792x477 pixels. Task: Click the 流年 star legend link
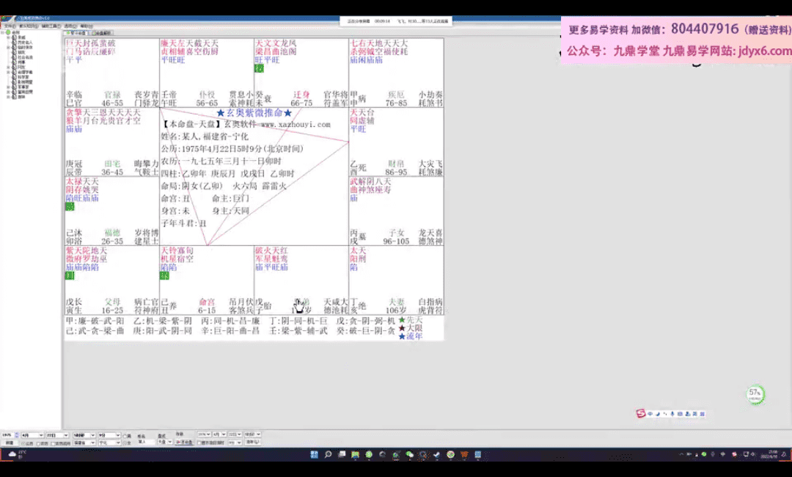point(414,336)
